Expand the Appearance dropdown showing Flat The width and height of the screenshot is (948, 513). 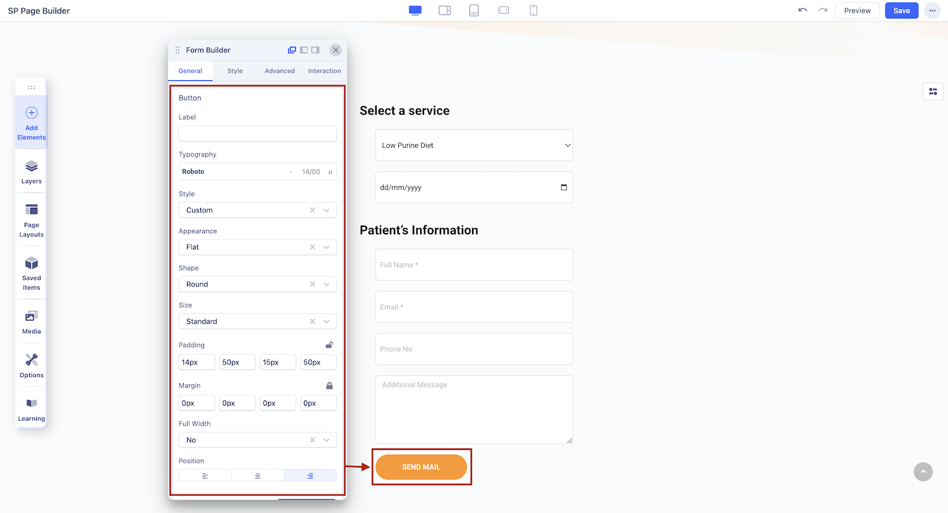pyautogui.click(x=257, y=247)
